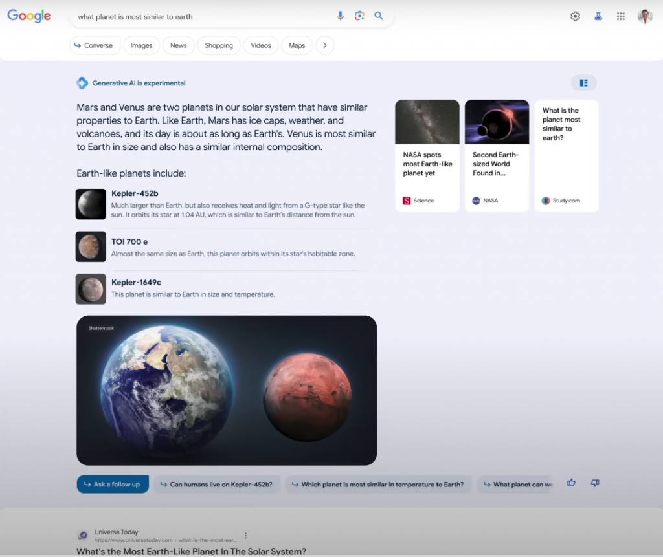
Task: Open the Google apps grid
Action: point(621,17)
